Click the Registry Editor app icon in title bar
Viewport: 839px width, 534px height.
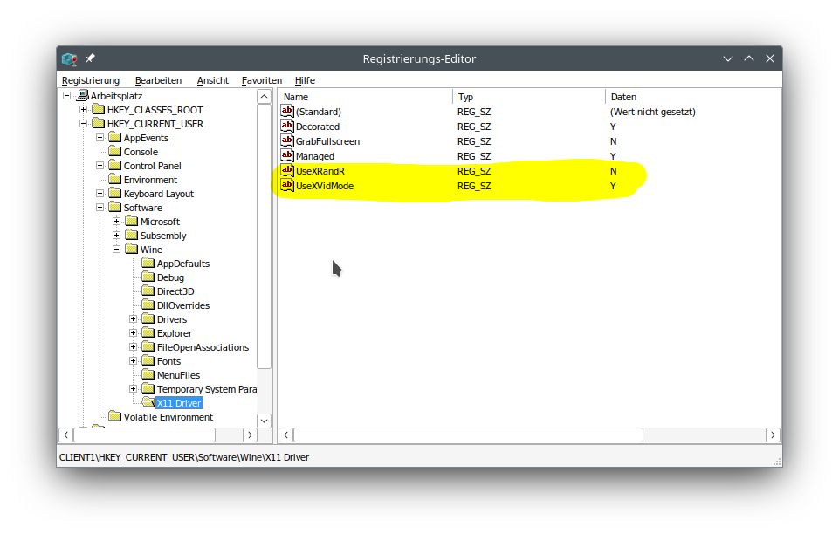point(69,58)
